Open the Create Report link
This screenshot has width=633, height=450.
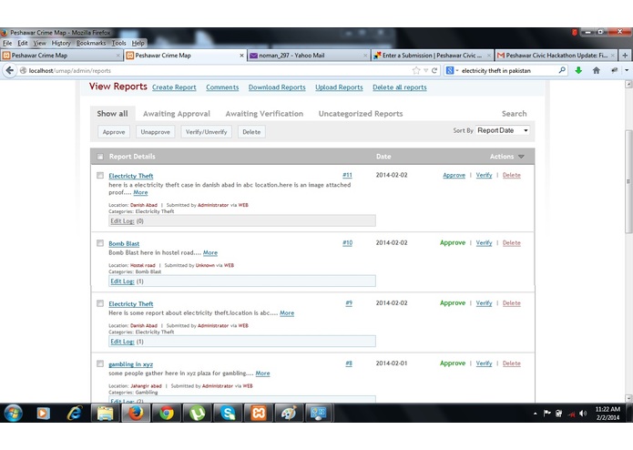pos(174,87)
